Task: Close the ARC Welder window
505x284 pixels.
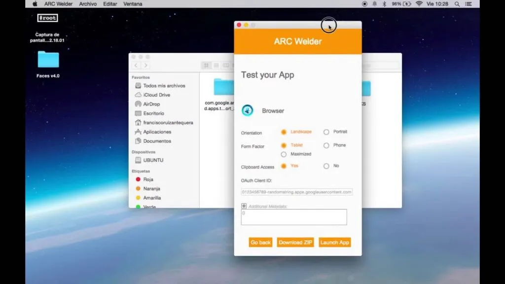Action: point(239,25)
